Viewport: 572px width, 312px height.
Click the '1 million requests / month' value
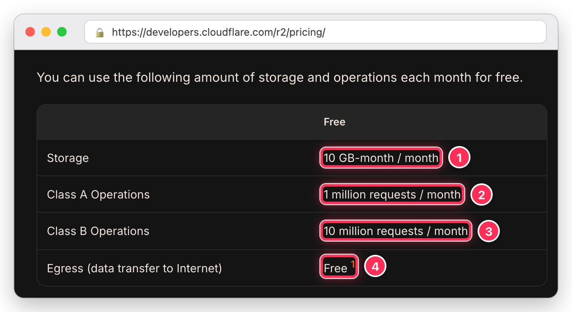392,195
